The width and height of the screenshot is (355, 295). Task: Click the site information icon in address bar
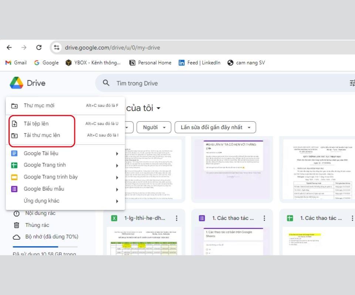pos(57,48)
